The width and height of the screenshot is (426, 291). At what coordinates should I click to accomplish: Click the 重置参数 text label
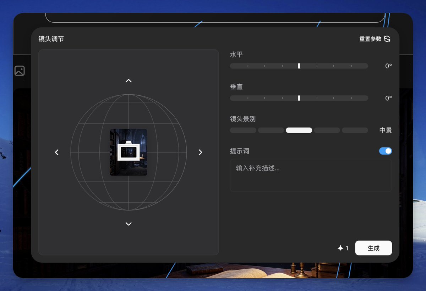point(370,39)
